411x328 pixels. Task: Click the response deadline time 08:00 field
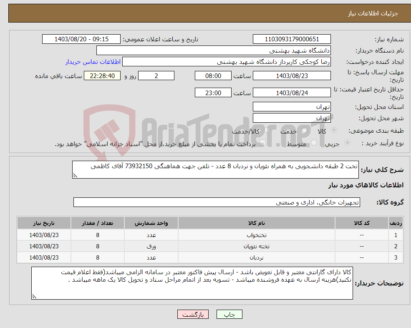tap(213, 76)
